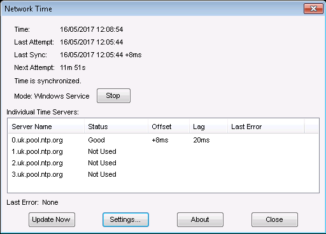
Task: Sort by the Status column header
Action: 116,127
